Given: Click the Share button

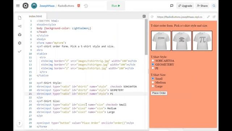Looking at the screenshot, I should click(x=202, y=6).
